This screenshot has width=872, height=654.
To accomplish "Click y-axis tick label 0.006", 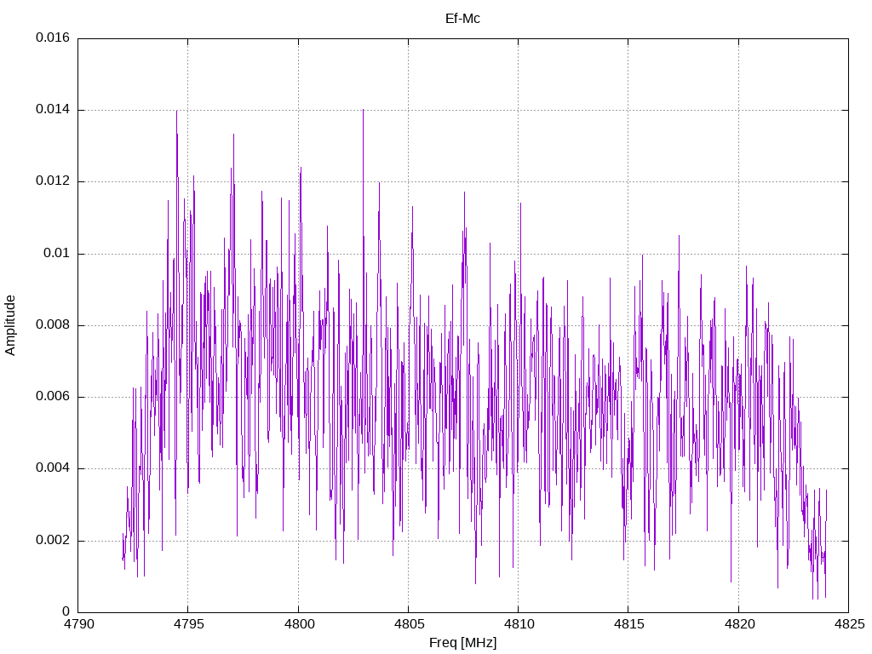I will pyautogui.click(x=53, y=397).
